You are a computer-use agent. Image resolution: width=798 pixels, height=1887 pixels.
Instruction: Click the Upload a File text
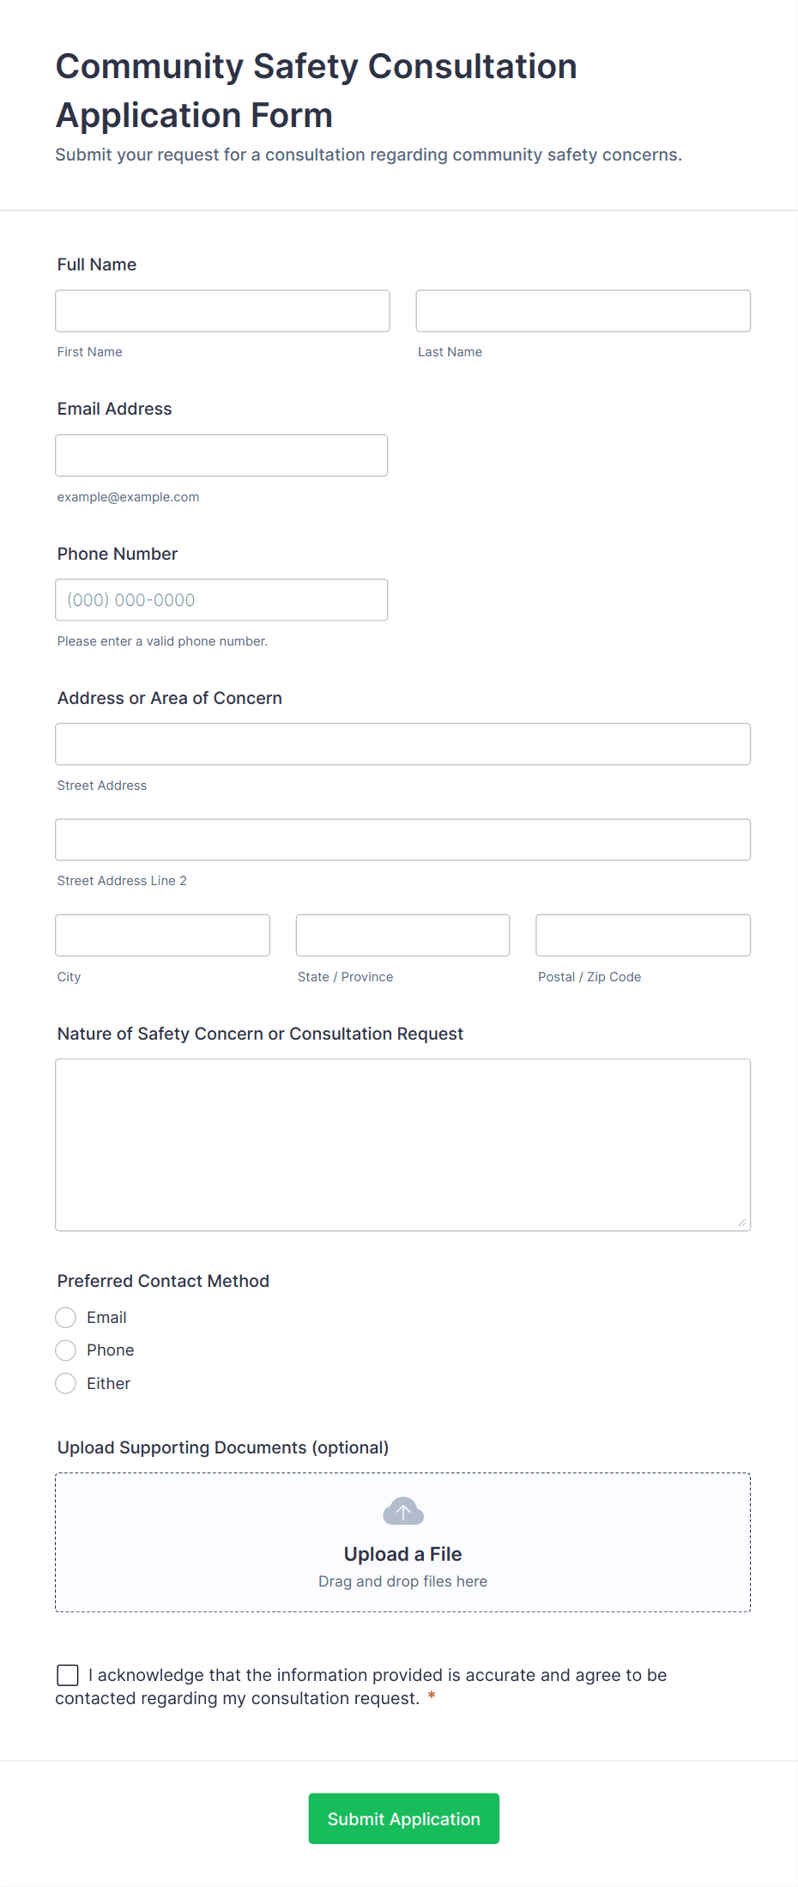click(x=402, y=1554)
